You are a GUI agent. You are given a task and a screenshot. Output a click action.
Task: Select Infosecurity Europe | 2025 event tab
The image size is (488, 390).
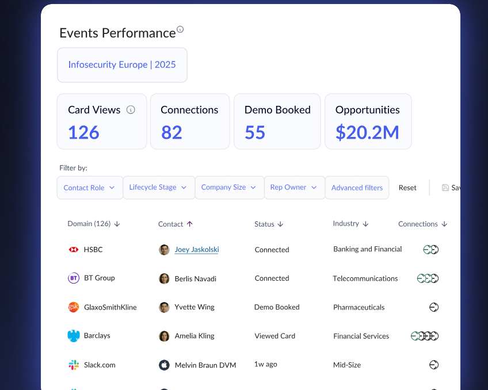[122, 64]
